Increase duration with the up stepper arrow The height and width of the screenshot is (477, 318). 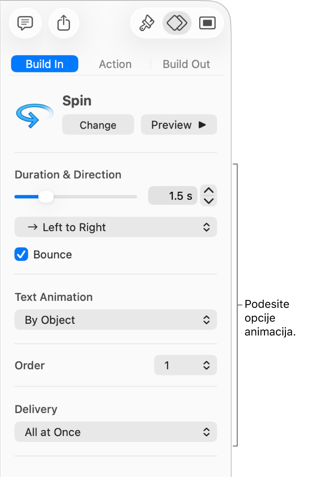pos(209,191)
